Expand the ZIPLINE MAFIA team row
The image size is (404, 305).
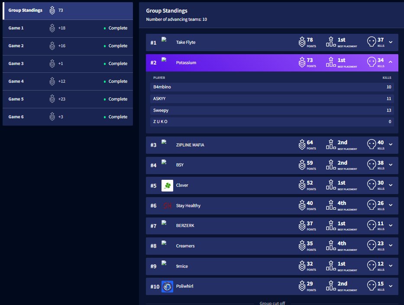coord(391,144)
